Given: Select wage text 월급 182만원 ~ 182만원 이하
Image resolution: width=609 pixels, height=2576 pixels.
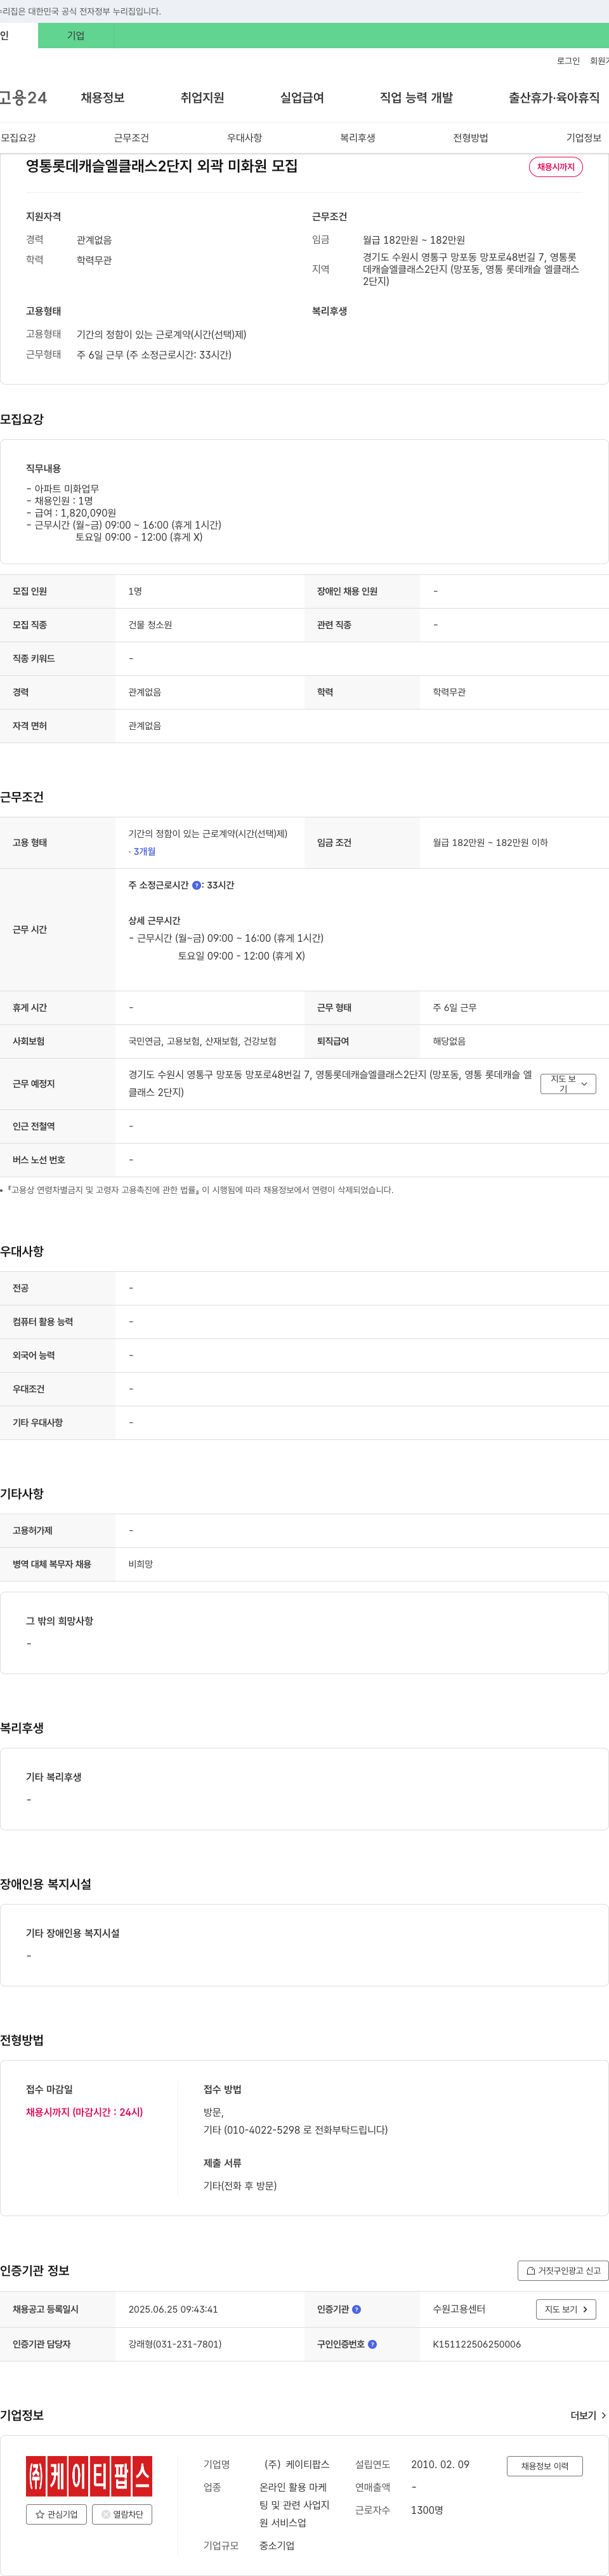Looking at the screenshot, I should tap(490, 842).
